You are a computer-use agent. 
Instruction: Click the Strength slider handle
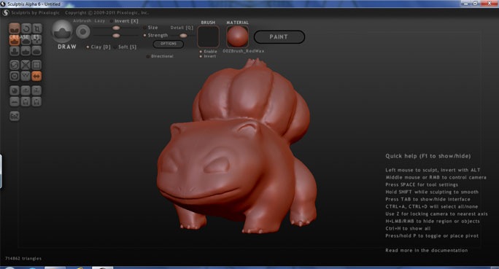pos(116,36)
